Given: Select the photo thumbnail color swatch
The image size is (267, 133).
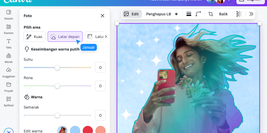Looking at the screenshot, I should tap(62, 130).
